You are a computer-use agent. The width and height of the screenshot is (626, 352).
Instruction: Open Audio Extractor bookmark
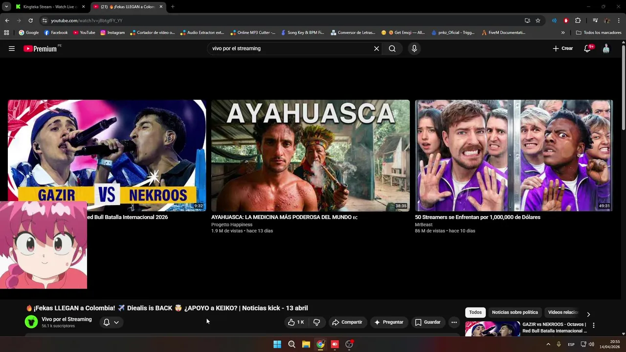click(x=202, y=33)
